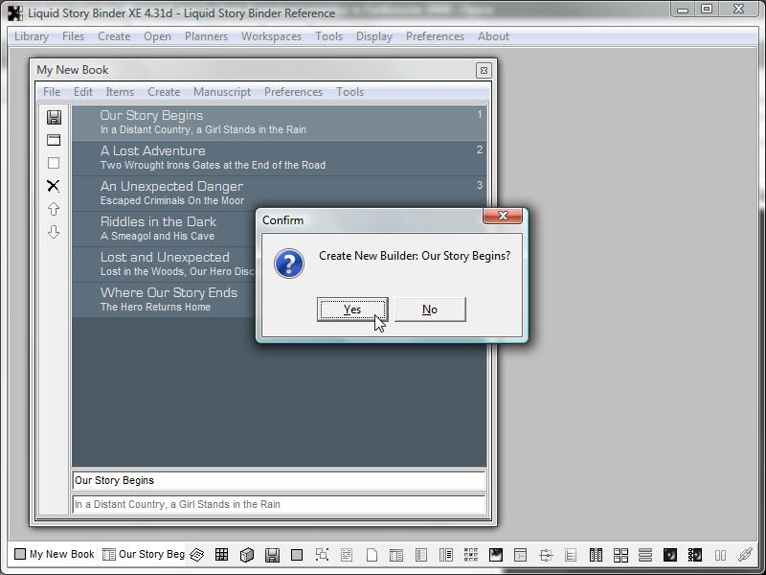Click the black X delete icon
This screenshot has height=575, width=766.
[54, 186]
